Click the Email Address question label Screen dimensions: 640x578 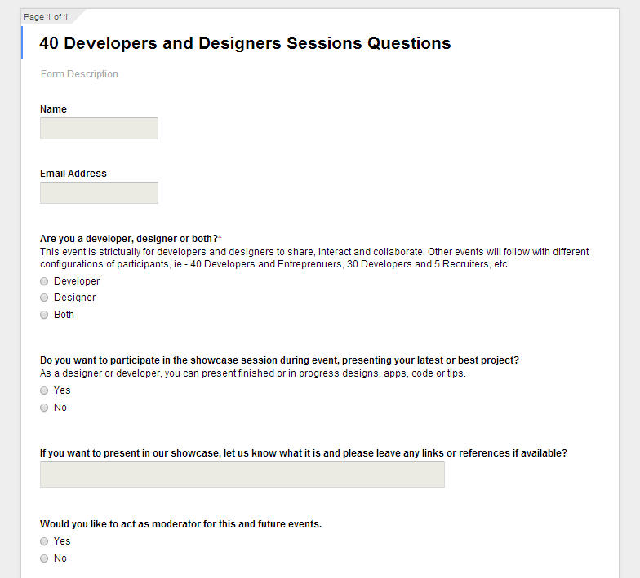(73, 173)
